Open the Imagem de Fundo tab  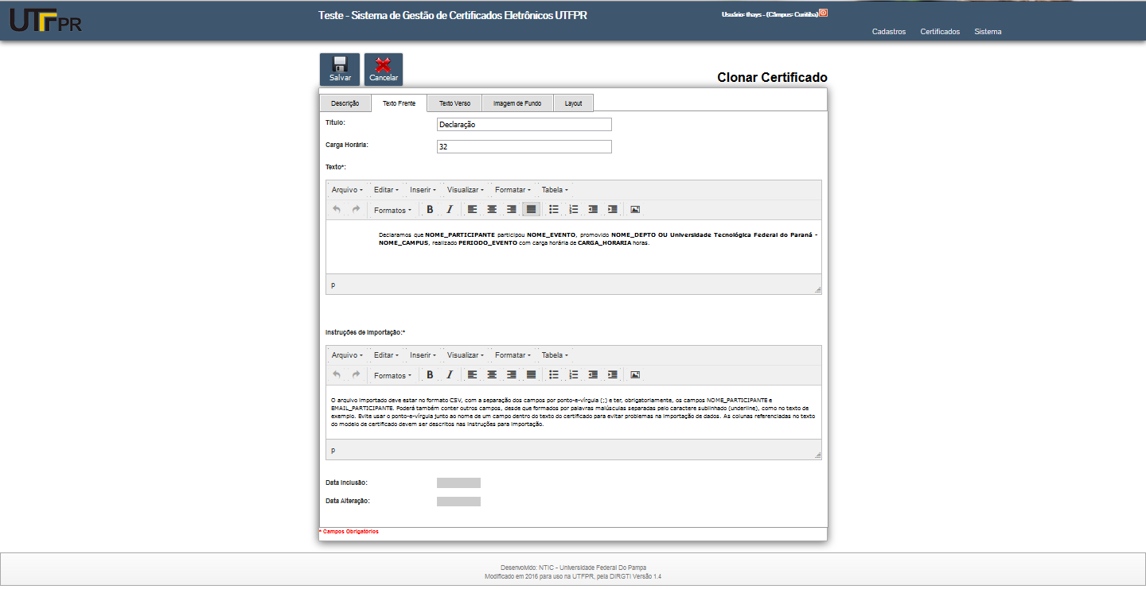517,103
